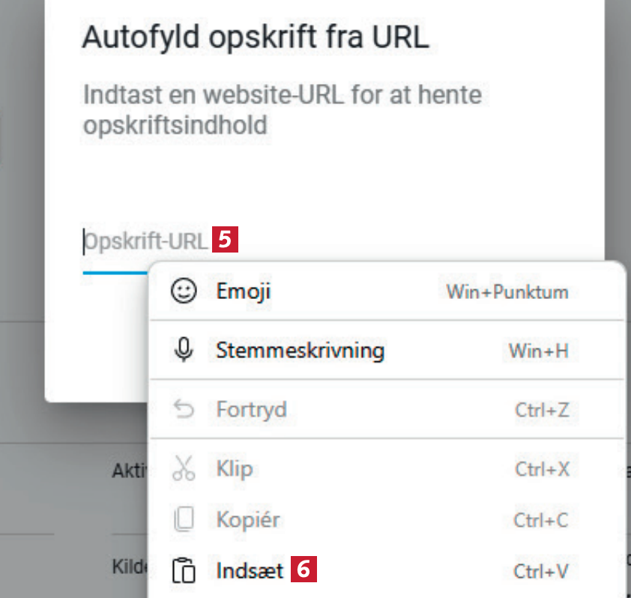Click the clipboard icon beside Indsæt
The width and height of the screenshot is (631, 598).
[x=184, y=571]
